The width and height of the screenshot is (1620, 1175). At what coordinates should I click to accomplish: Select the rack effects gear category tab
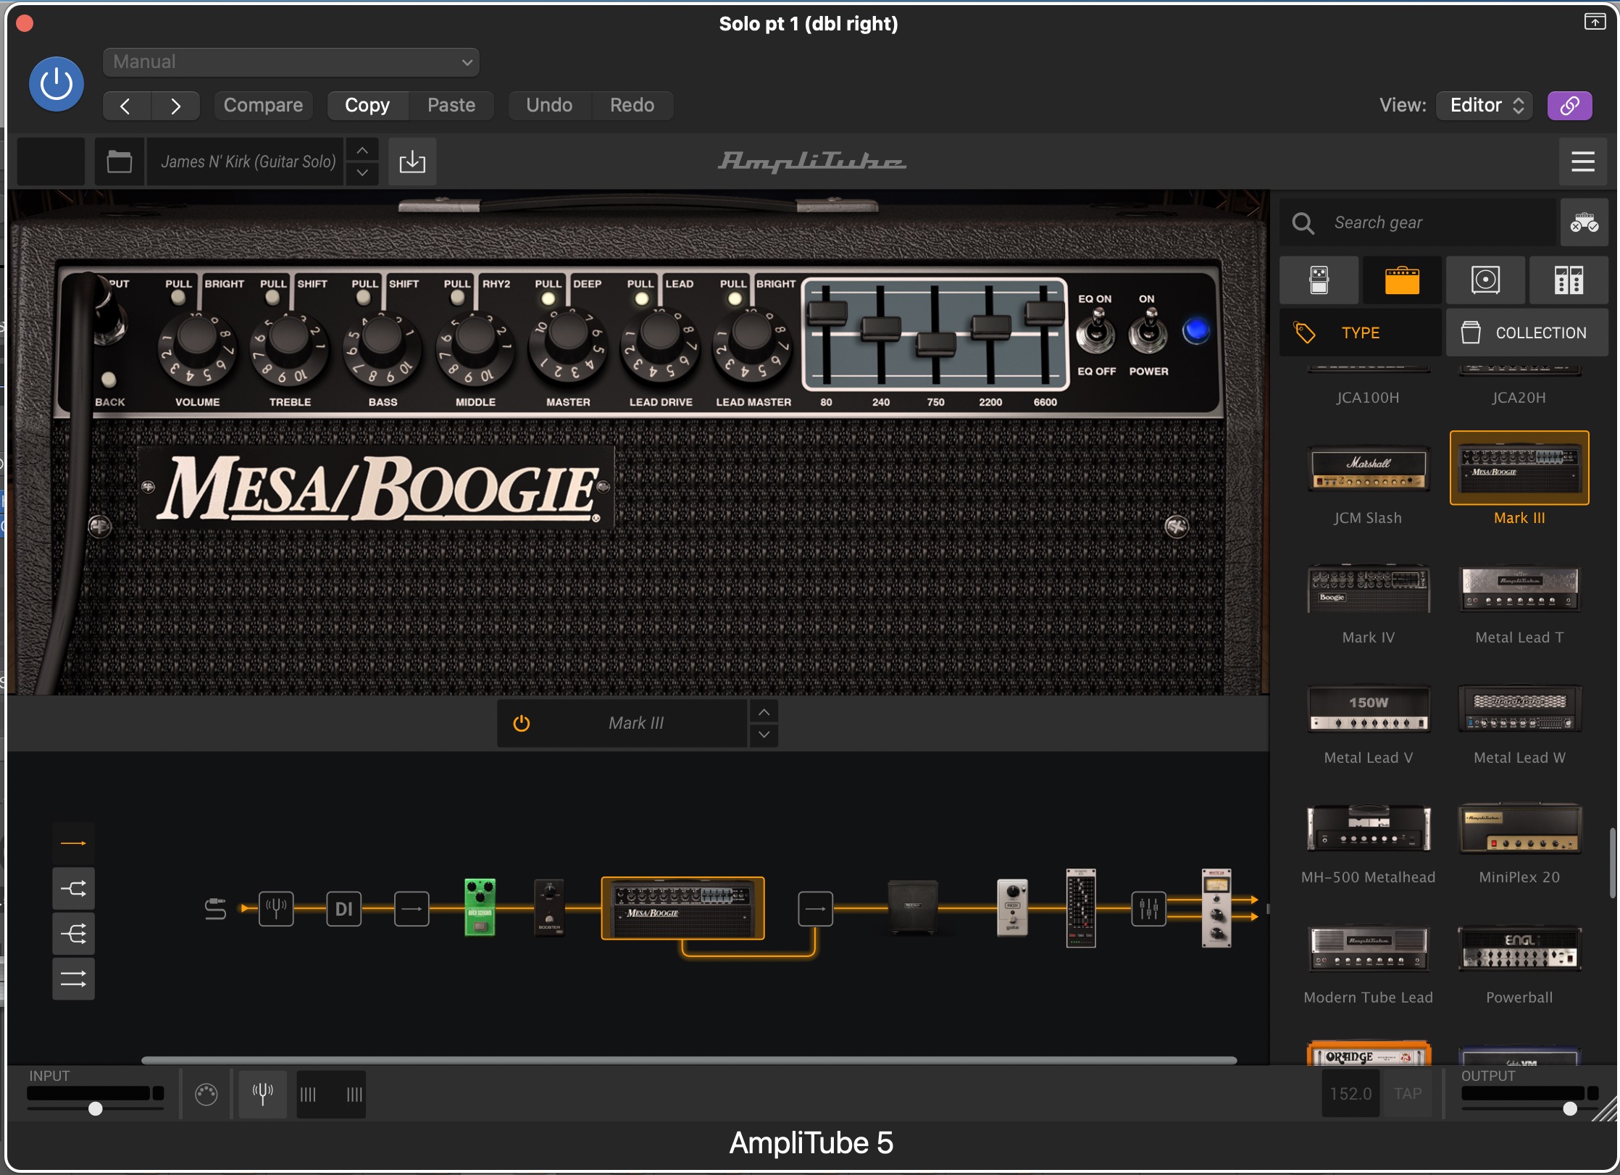point(1569,280)
